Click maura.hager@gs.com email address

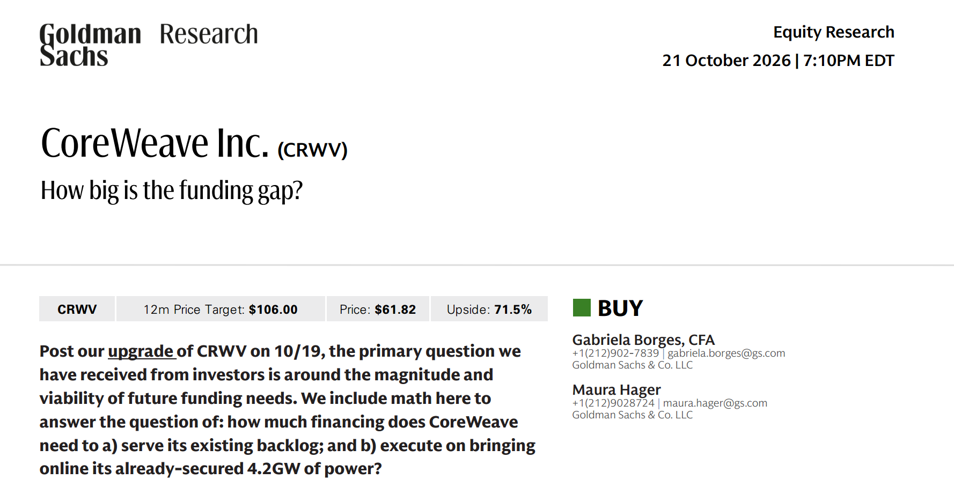click(x=715, y=403)
